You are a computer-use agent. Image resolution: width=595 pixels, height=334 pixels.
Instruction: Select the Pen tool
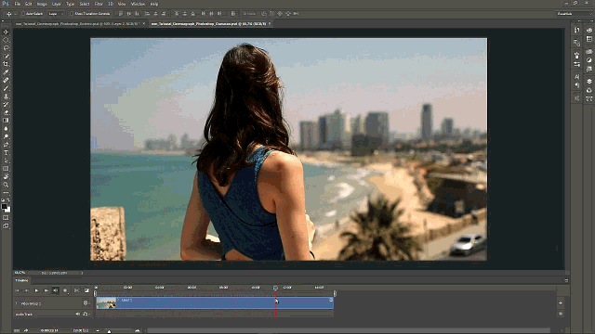click(x=6, y=145)
